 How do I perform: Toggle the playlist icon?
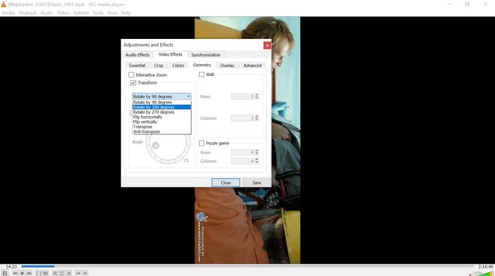point(55,273)
